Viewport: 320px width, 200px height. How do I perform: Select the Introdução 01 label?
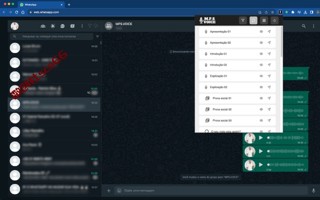[218, 54]
